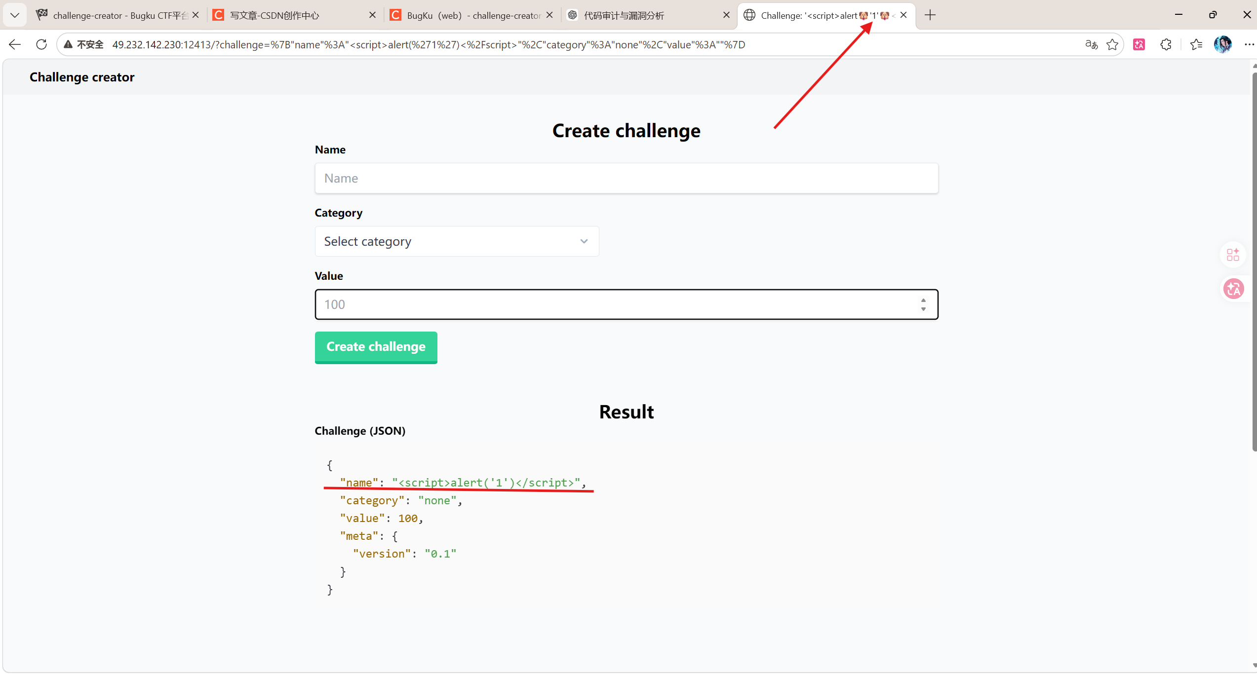Close the challenge-creator Bugku CTF tab
The width and height of the screenshot is (1257, 674).
point(196,15)
